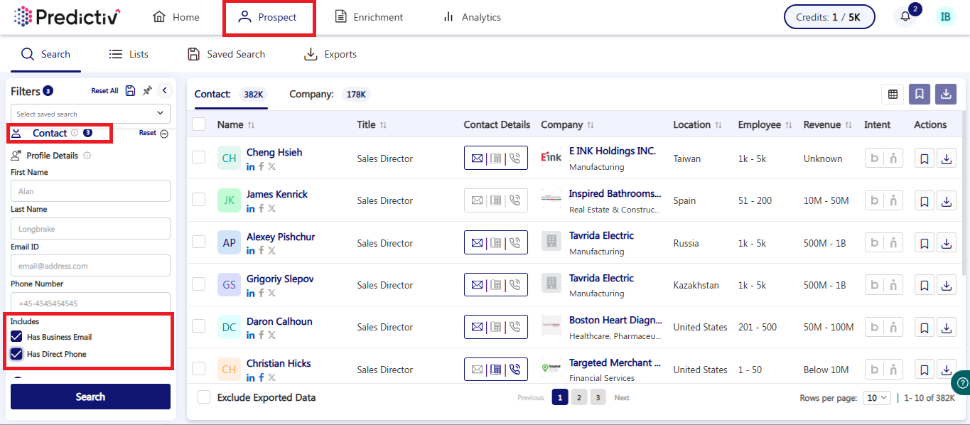Sort by the Location column arrows
This screenshot has height=425, width=970.
point(718,125)
